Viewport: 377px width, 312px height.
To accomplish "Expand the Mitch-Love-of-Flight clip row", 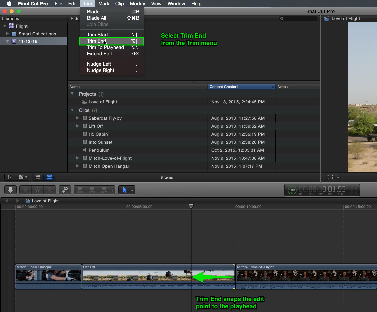I will (77, 158).
